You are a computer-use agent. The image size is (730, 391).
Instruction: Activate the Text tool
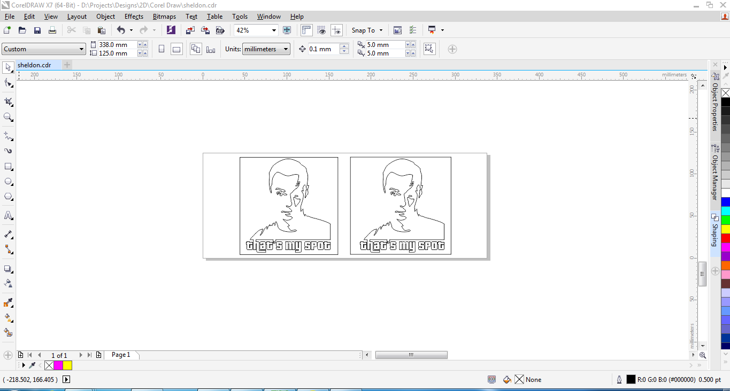click(x=9, y=216)
